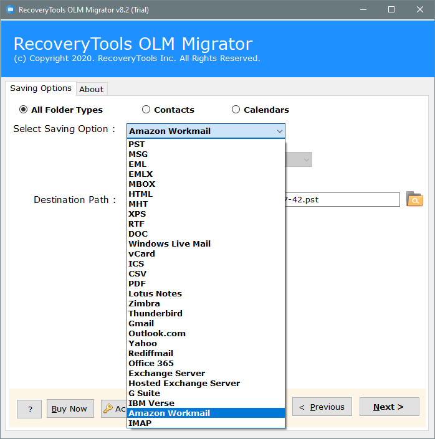This screenshot has height=439, width=435.
Task: Open the greyed dropdown behind the list
Action: 299,159
